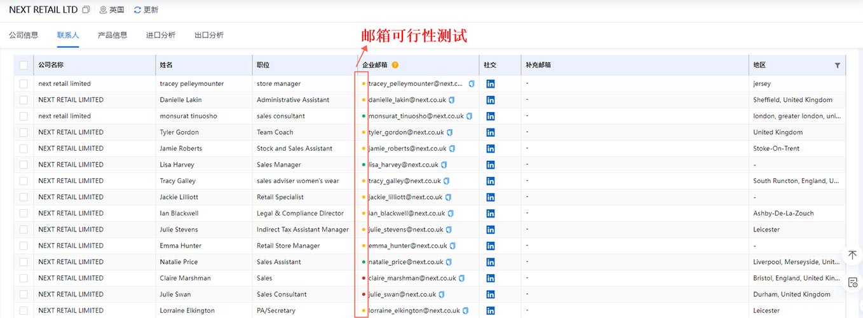Copy lisa_harvey@next.co.uk via its copy icon
863x318 pixels.
click(x=444, y=165)
